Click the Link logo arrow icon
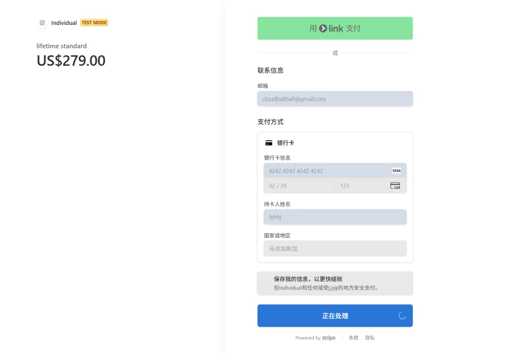This screenshot has height=353, width=515. pyautogui.click(x=323, y=29)
